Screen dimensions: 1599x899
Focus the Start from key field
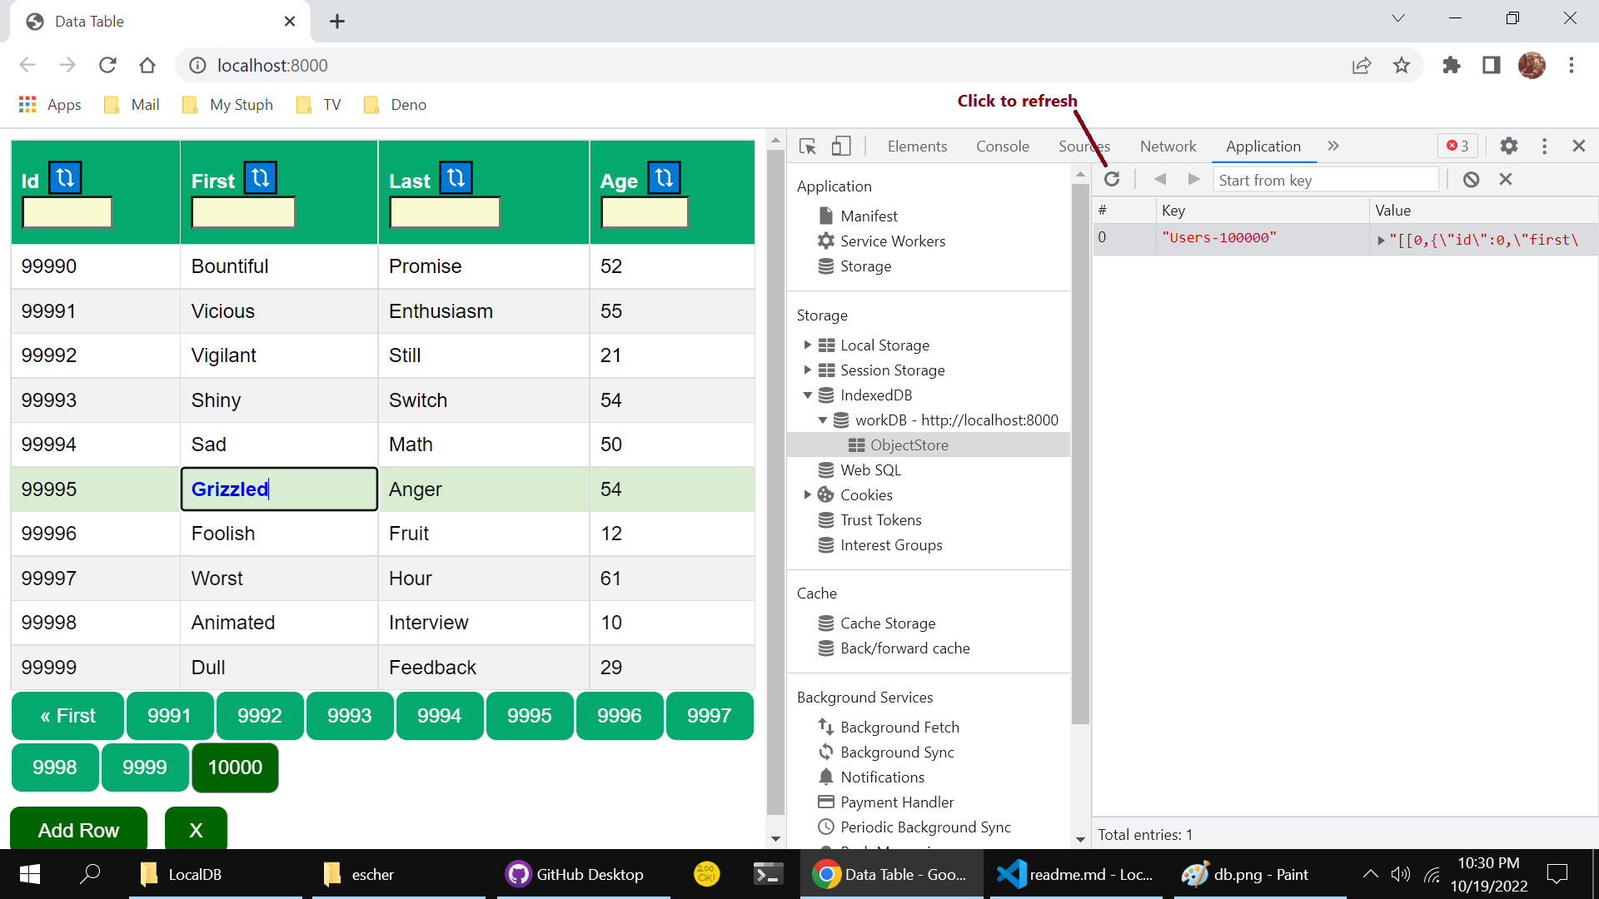[x=1326, y=180]
